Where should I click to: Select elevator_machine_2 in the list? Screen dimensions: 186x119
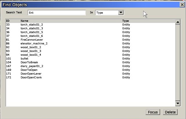coord(34,44)
